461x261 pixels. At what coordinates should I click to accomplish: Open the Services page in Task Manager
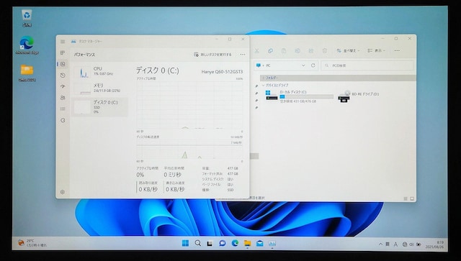pyautogui.click(x=63, y=120)
